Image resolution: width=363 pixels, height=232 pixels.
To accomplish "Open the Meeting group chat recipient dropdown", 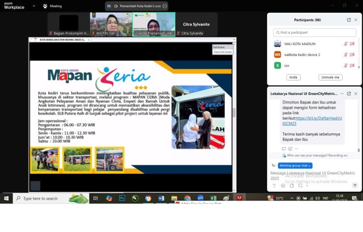I will point(295,165).
